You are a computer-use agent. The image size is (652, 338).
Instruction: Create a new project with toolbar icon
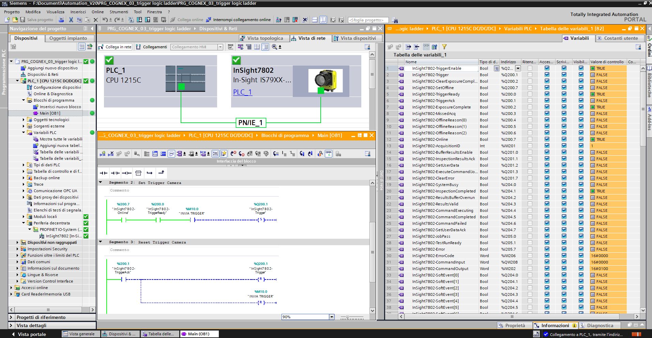tap(7, 20)
